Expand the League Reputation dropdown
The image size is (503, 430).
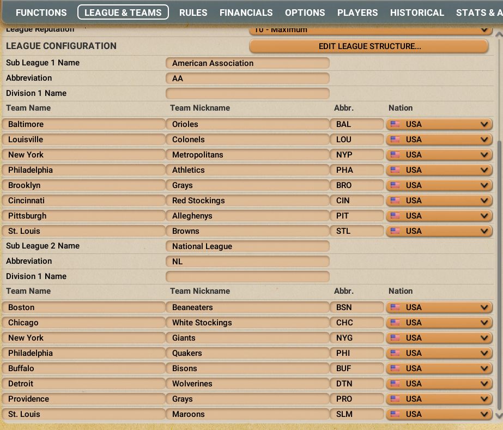coord(371,30)
